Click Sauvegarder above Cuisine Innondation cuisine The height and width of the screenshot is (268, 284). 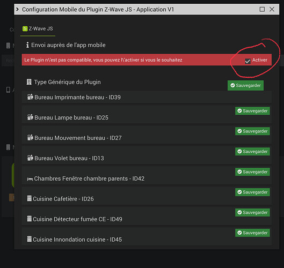(252, 233)
